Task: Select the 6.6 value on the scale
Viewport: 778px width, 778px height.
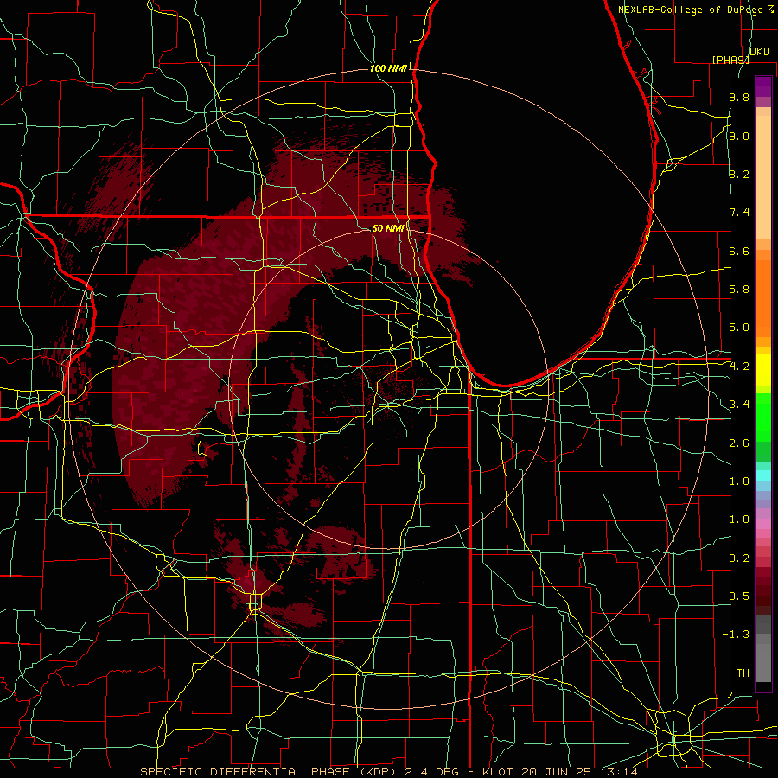Action: click(739, 251)
